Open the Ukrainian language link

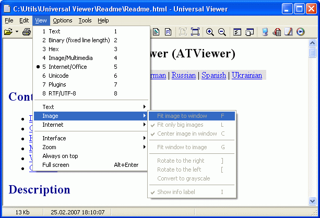click(x=247, y=75)
